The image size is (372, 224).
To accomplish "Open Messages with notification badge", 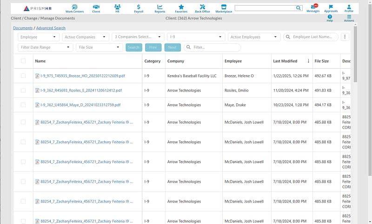I will click(313, 8).
